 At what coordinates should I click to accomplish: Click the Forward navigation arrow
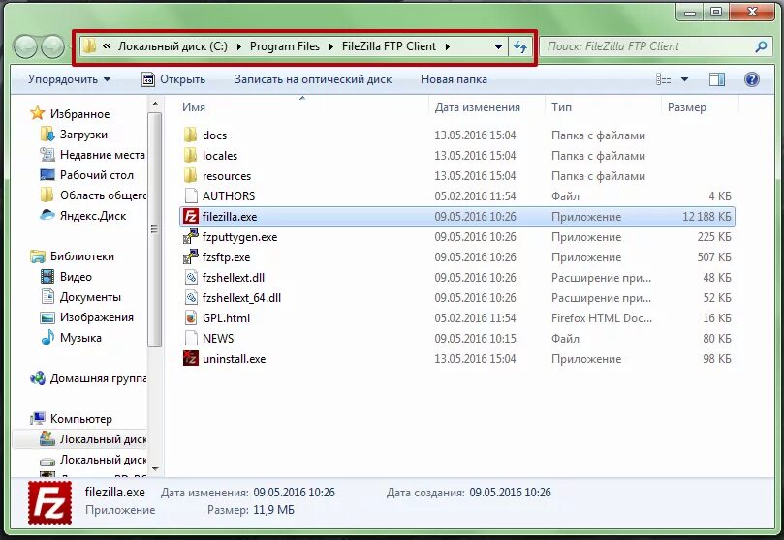pyautogui.click(x=52, y=46)
